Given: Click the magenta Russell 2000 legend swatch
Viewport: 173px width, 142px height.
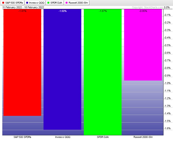Looking at the screenshot, I should (67, 3).
